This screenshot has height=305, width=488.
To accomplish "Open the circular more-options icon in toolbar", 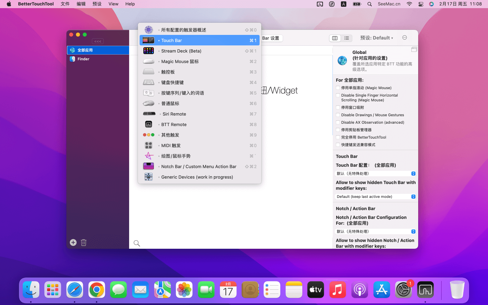I will coord(405,38).
